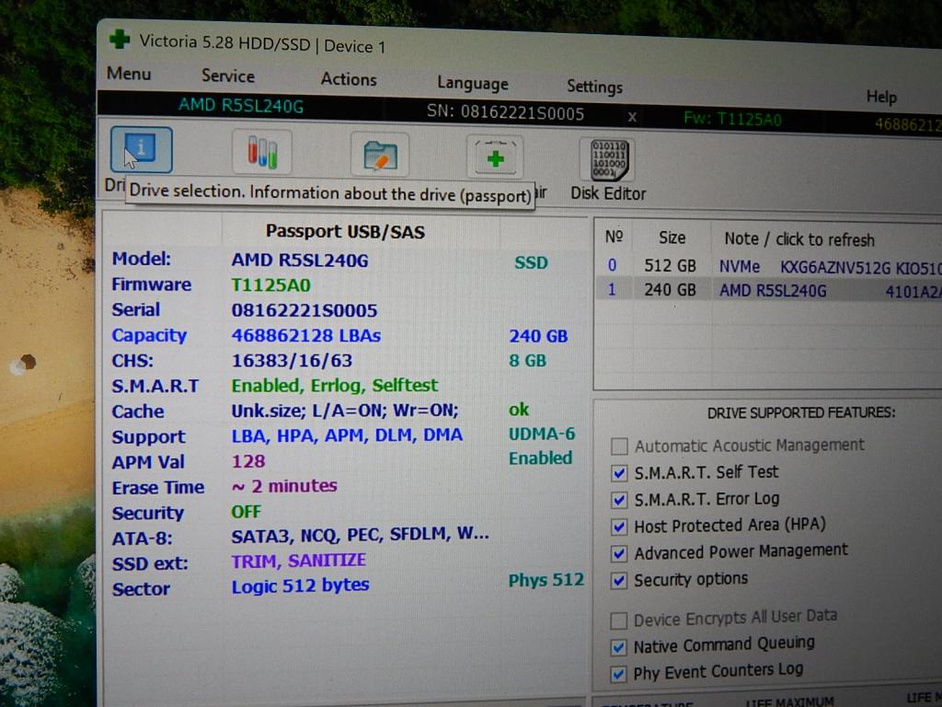Screen dimensions: 942x707
Task: Click the Passport USB/SAS heading
Action: point(346,231)
